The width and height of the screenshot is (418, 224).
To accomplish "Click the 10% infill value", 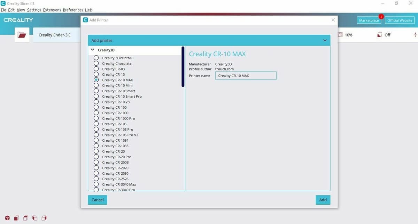I will tap(348, 35).
